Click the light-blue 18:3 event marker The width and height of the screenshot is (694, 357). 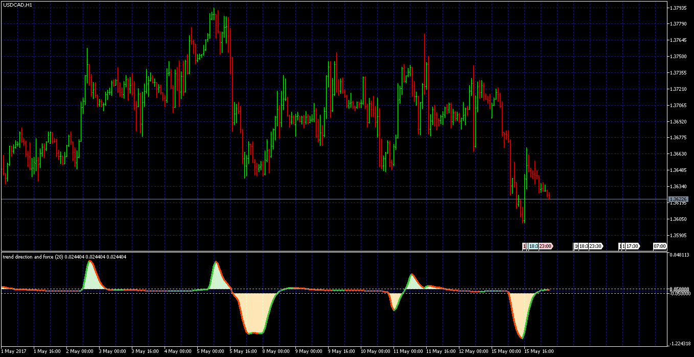[533, 246]
